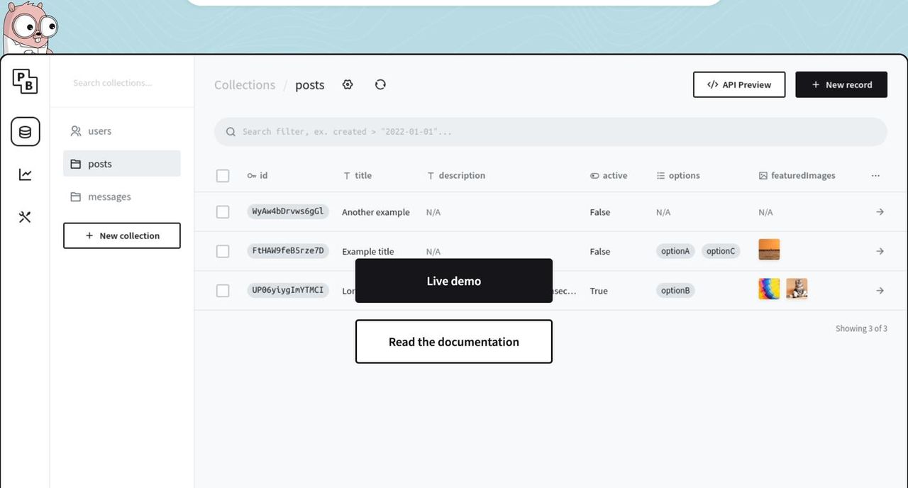Click the WyAw4bDrvws6gGl id badge

tap(288, 212)
